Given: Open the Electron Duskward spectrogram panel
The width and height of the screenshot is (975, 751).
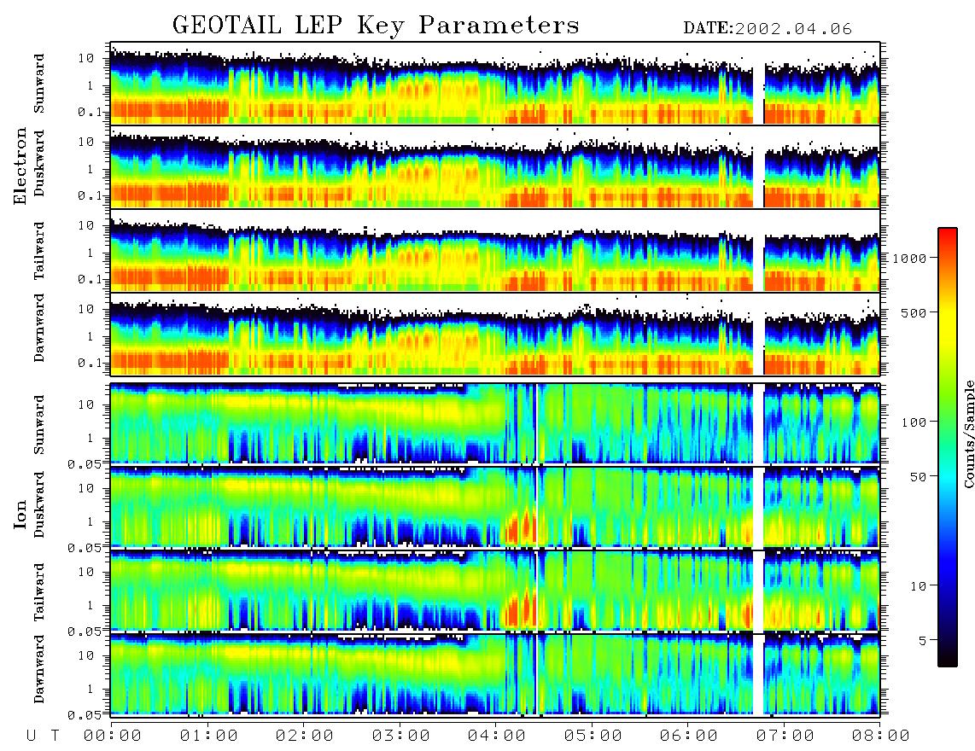Looking at the screenshot, I should 495,166.
